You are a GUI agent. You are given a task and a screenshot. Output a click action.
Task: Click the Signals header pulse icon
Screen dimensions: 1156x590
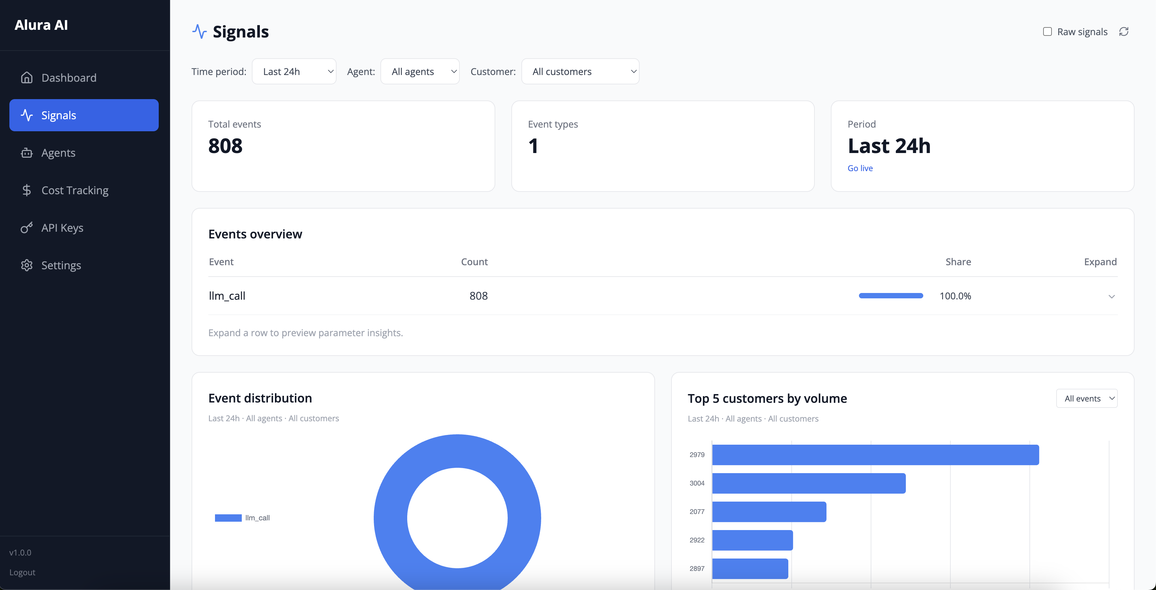(x=199, y=32)
